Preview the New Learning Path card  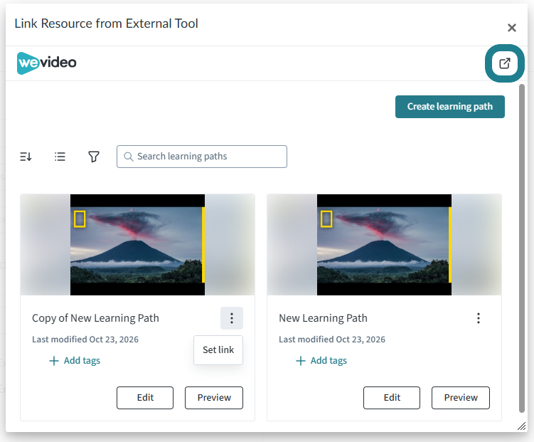pos(461,398)
